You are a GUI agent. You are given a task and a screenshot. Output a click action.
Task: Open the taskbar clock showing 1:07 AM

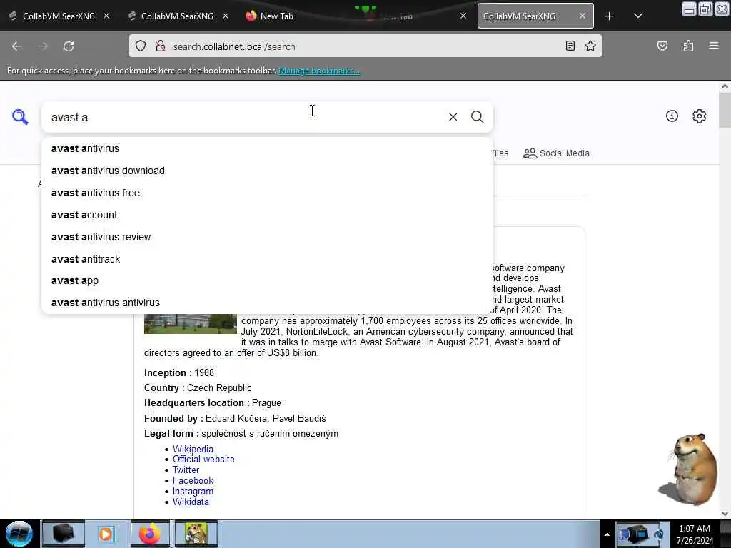(x=695, y=534)
